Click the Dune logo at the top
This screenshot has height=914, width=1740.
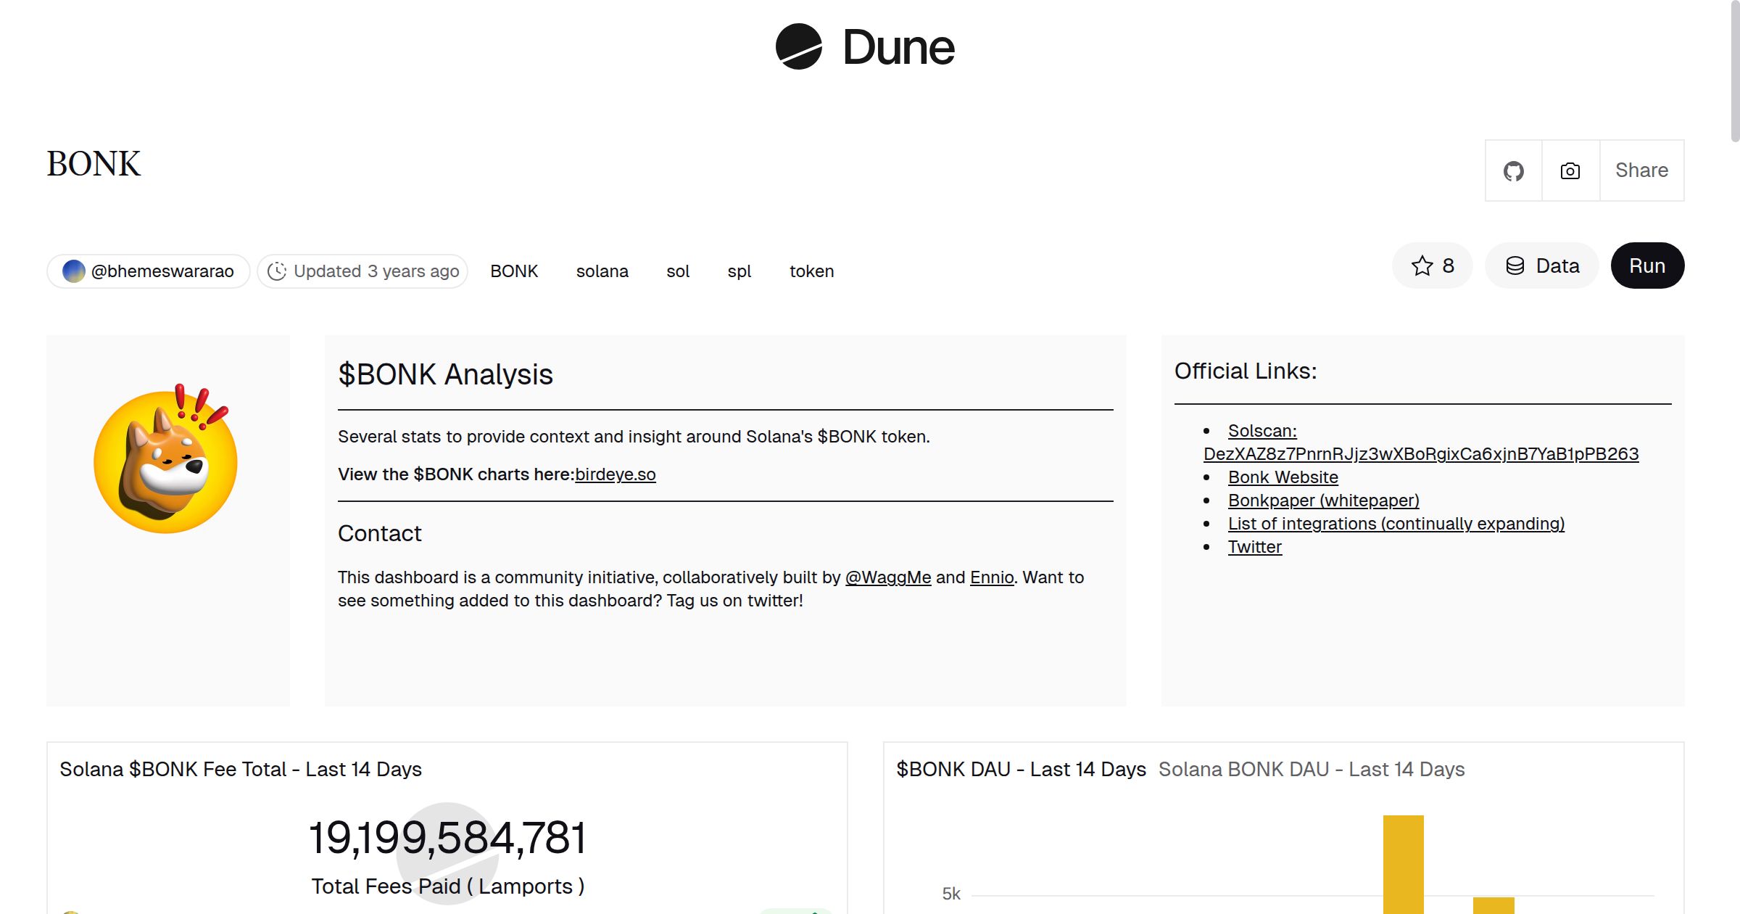point(864,47)
